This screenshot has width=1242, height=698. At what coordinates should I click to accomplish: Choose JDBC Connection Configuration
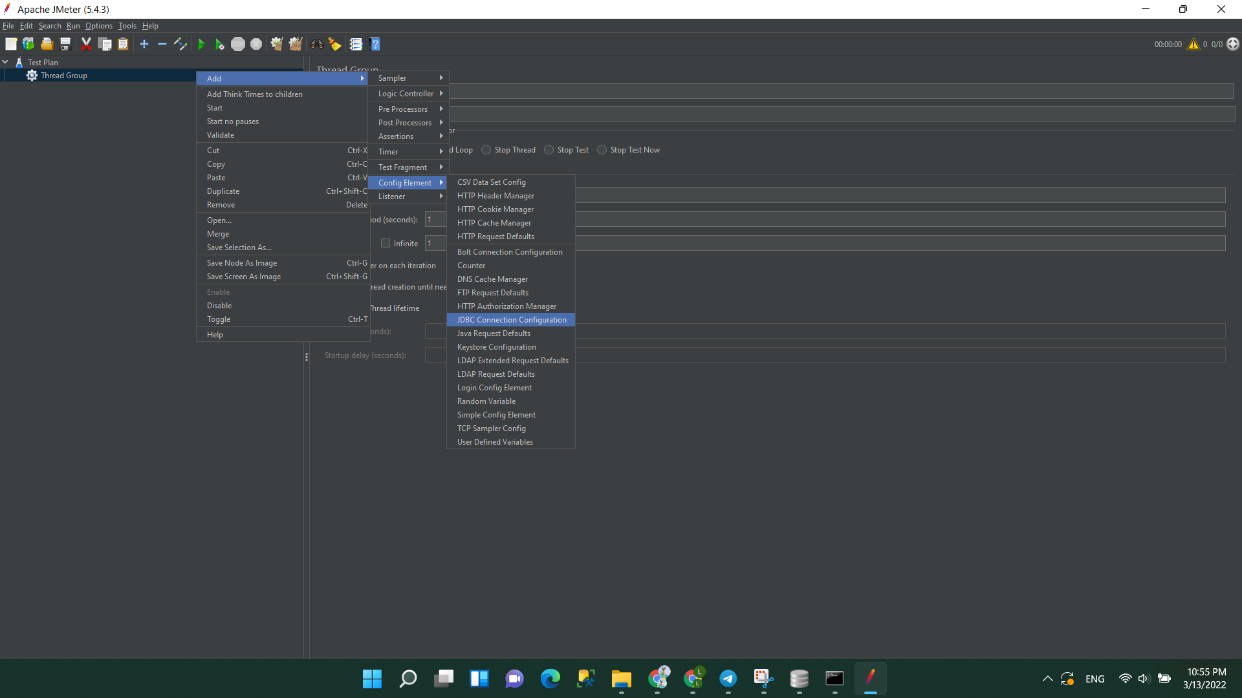[511, 319]
